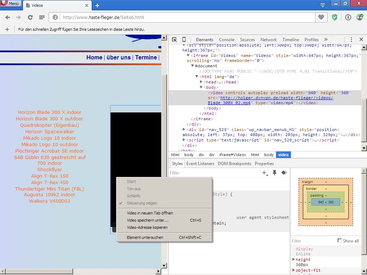Open the downloads arrow icon
This screenshot has width=367, height=275.
coord(348,17)
